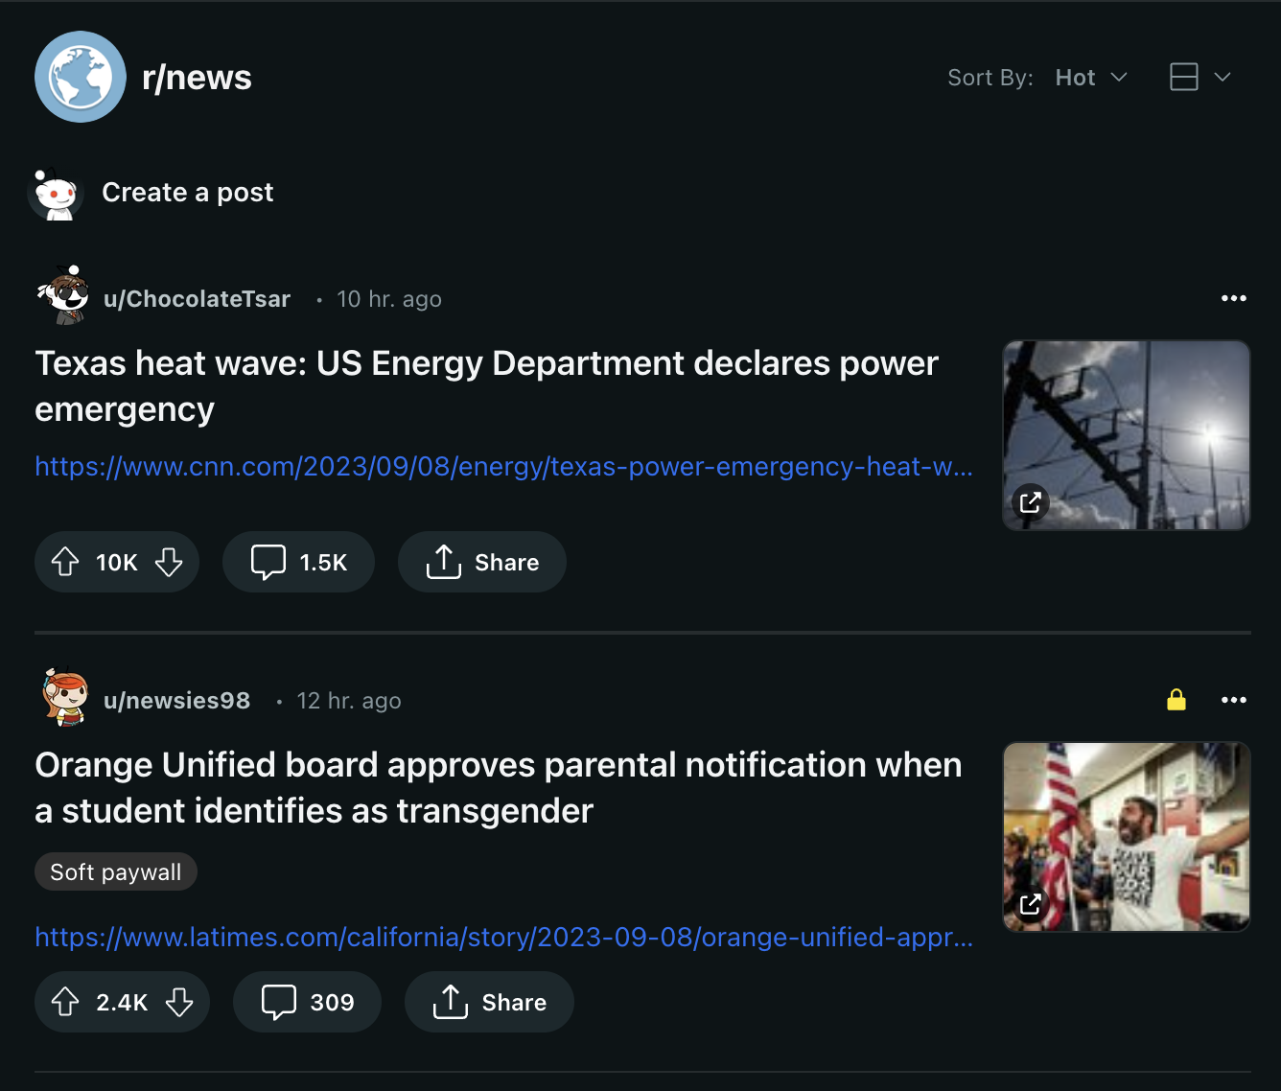Share the Orange Unified board post

(489, 1002)
